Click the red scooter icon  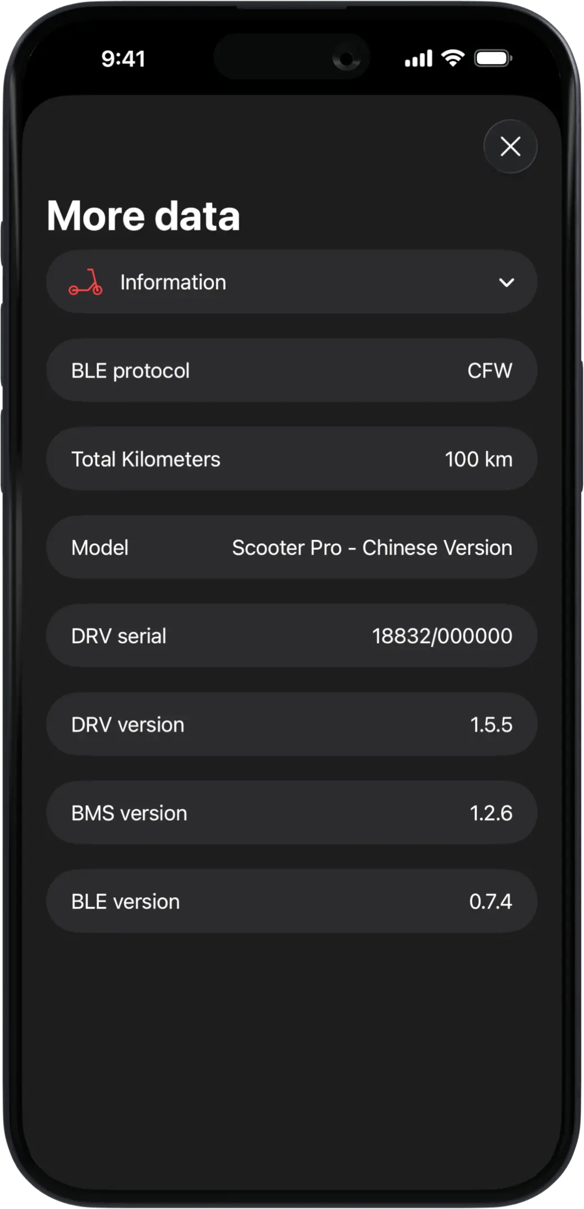click(86, 282)
